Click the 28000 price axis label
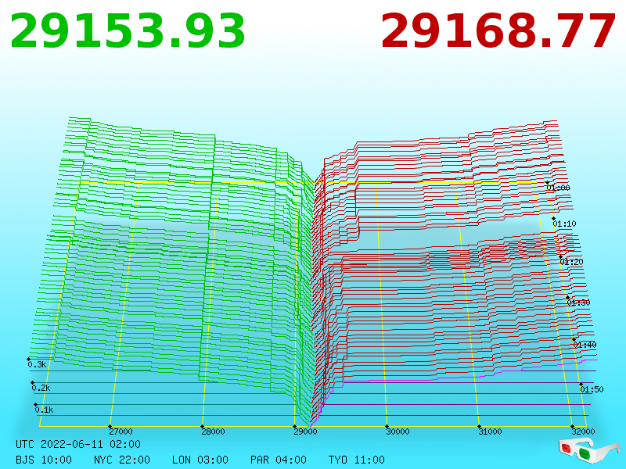The height and width of the screenshot is (469, 626). click(x=213, y=431)
